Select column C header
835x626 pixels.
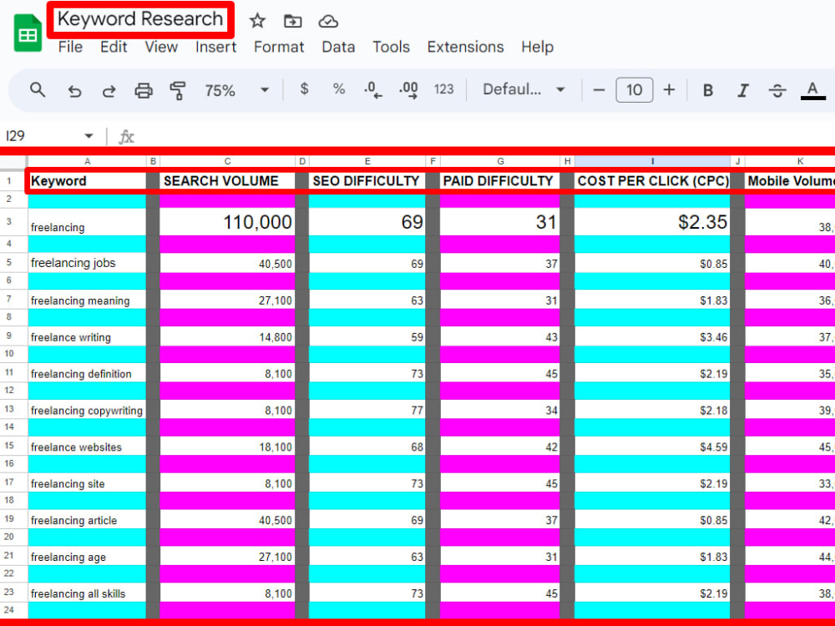(x=227, y=161)
